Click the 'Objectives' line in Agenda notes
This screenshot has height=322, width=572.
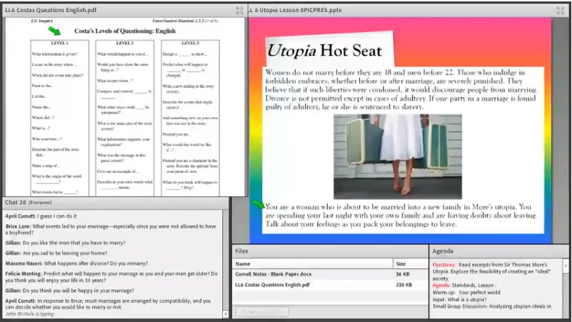point(491,271)
